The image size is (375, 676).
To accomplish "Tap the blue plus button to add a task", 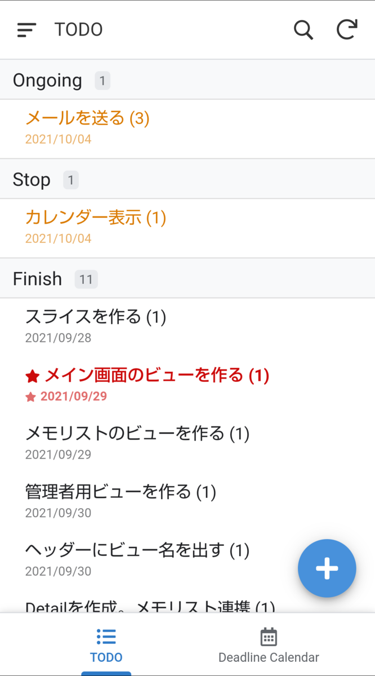I will click(x=327, y=569).
